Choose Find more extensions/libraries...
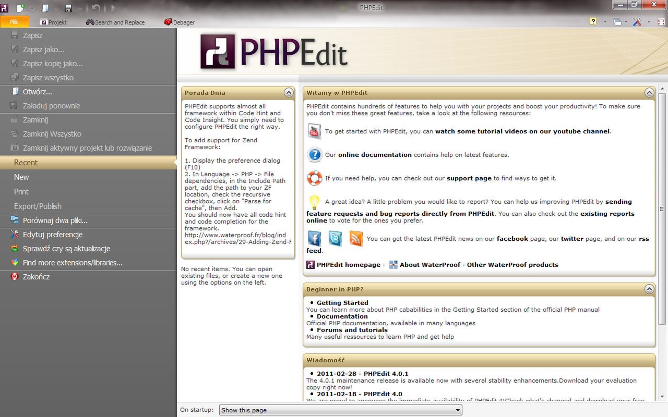Image resolution: width=668 pixels, height=417 pixels. pos(88,263)
